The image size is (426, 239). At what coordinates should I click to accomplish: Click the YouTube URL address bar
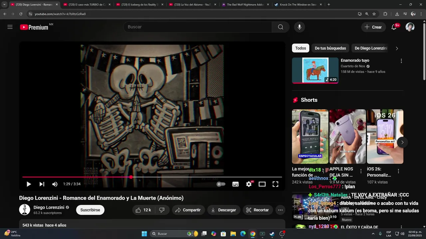(193, 14)
